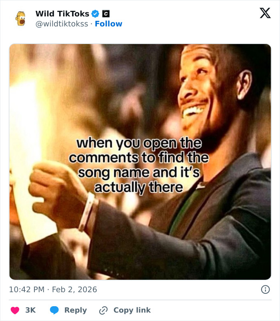Viewport: 280px width, 321px height.
Task: Unlike the post via the pink heart
Action: [14, 310]
